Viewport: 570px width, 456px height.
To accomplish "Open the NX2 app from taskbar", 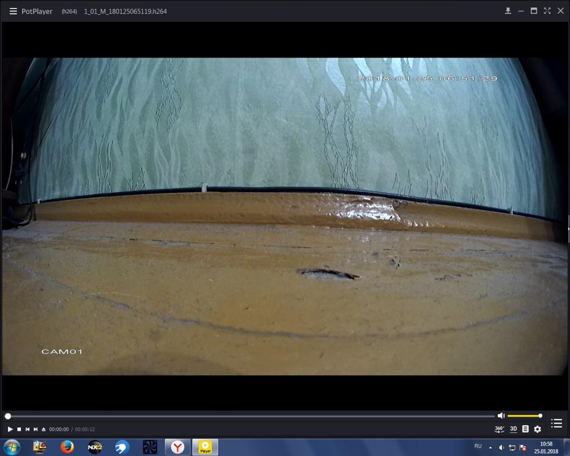I will [95, 447].
